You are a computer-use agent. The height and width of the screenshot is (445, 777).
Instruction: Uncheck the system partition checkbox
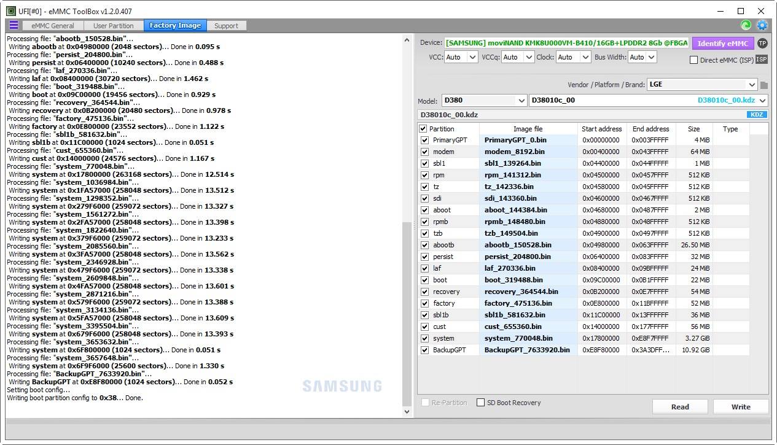point(424,338)
